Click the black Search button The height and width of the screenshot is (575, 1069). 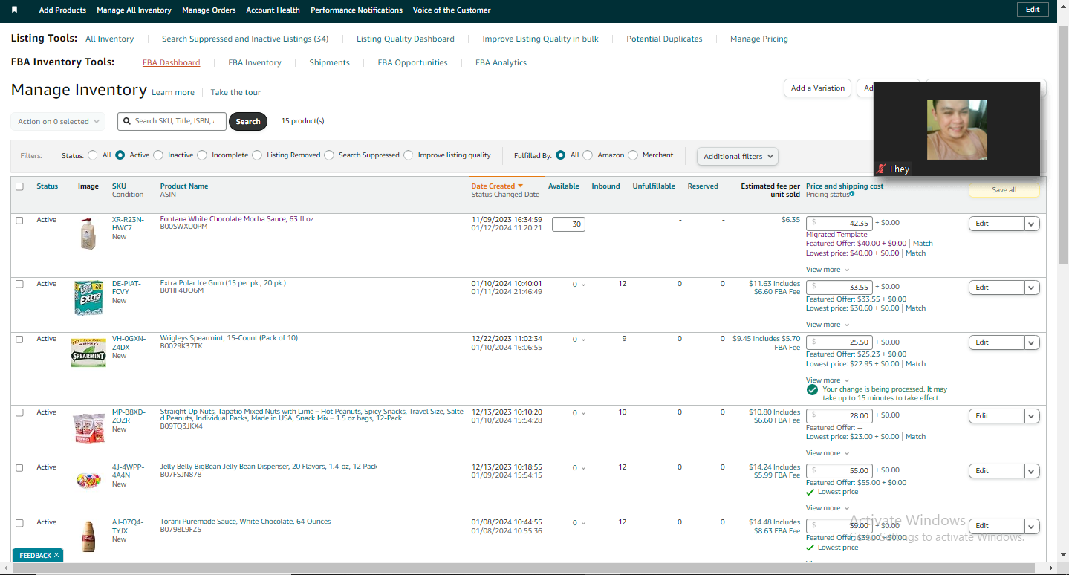click(x=248, y=122)
